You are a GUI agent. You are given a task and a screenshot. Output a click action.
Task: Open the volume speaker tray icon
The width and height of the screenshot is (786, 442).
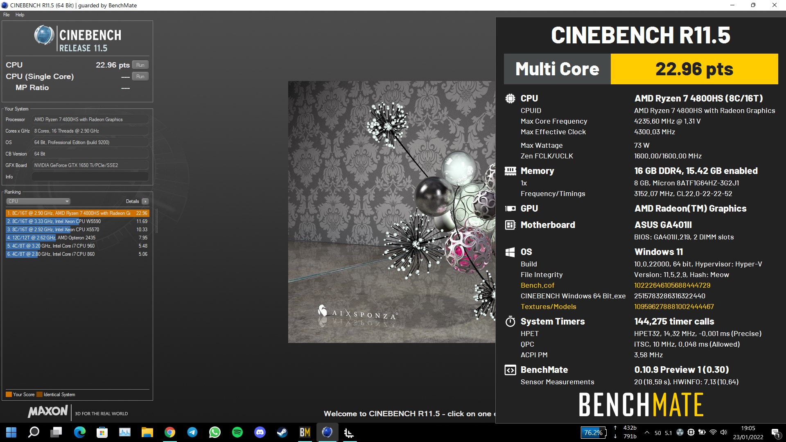point(724,433)
